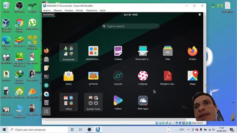Open the Accessories app folder
Screen dimensions: 237x133
[x=69, y=52]
